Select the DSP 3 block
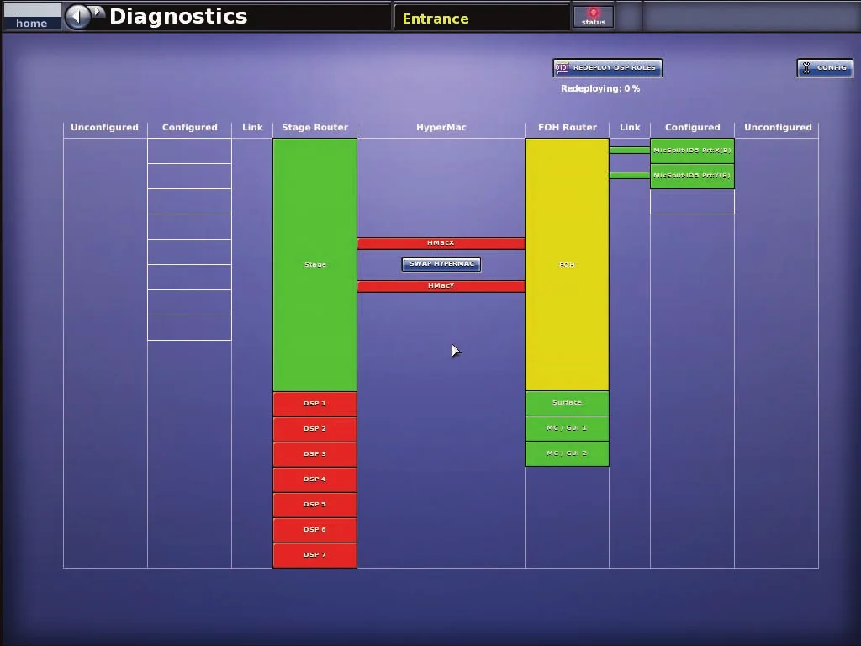 click(x=314, y=454)
